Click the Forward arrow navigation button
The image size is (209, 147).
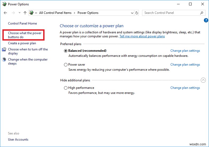click(13, 13)
